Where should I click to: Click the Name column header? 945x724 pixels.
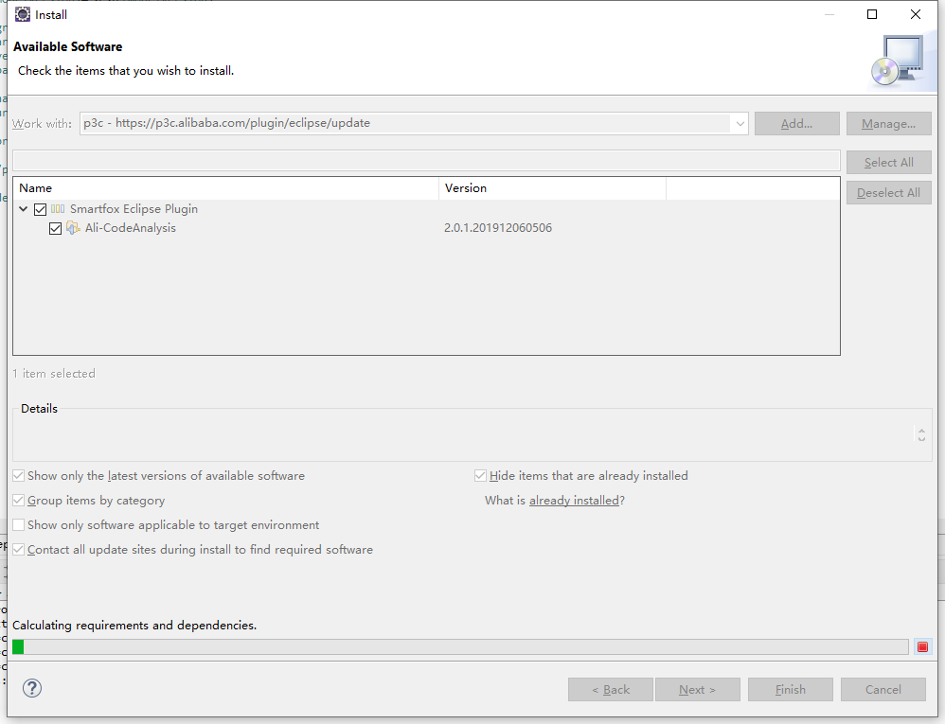click(228, 188)
